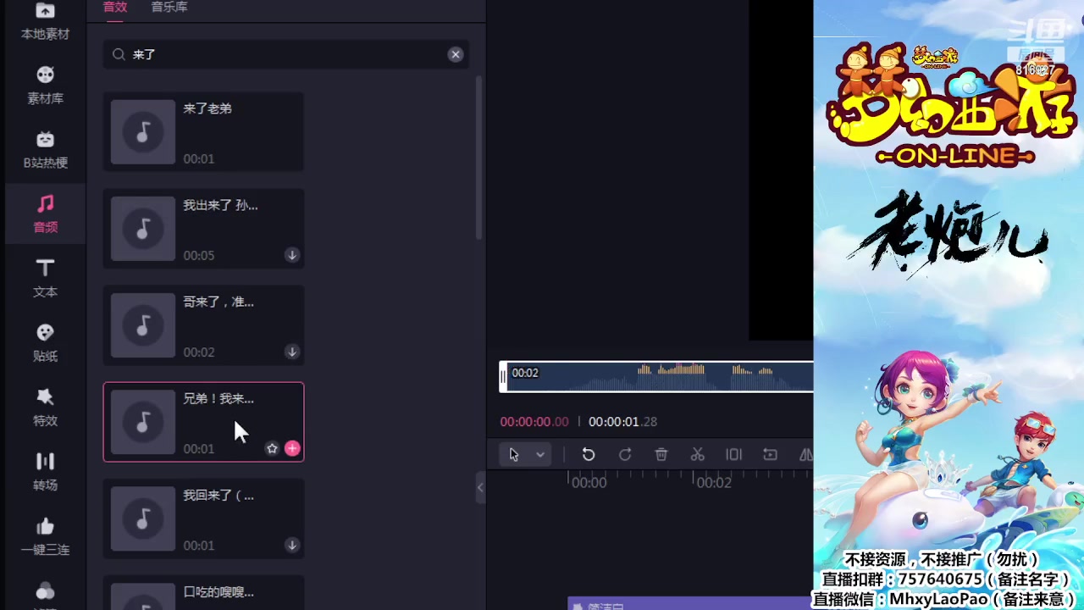The image size is (1084, 610).
Task: Download the 哥来了，准... sound effect
Action: coord(292,352)
